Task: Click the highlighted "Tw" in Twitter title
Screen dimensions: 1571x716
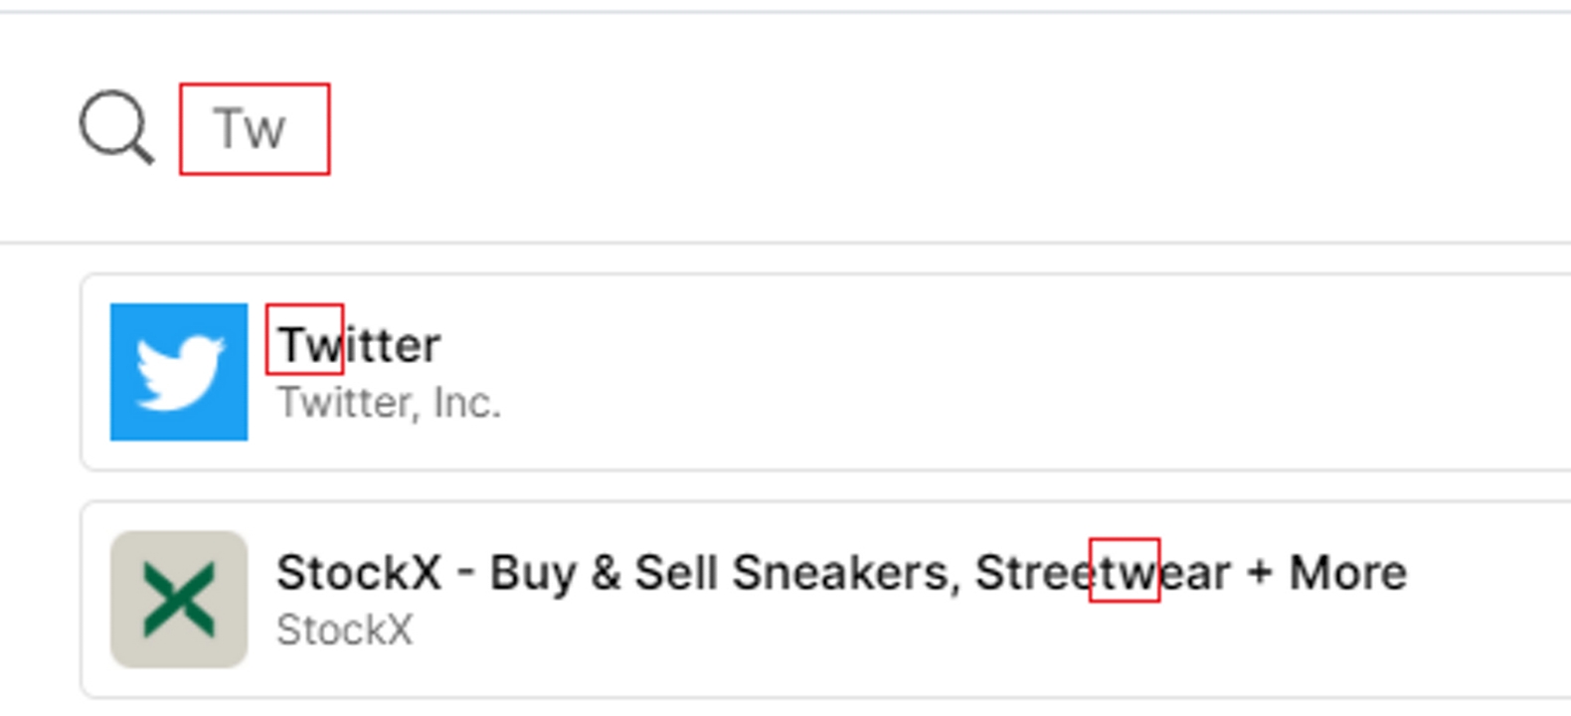Action: [x=305, y=345]
